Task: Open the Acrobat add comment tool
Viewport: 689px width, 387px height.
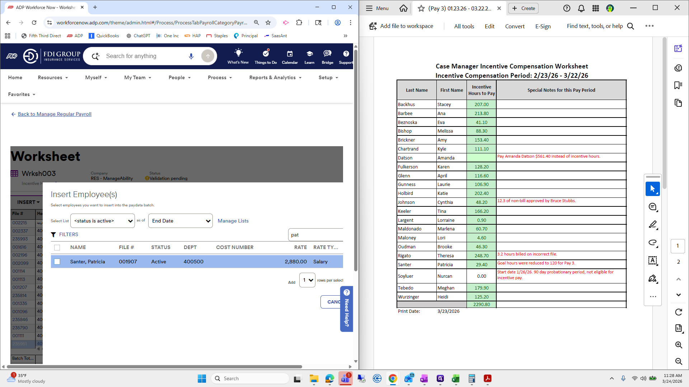Action: coord(652,207)
